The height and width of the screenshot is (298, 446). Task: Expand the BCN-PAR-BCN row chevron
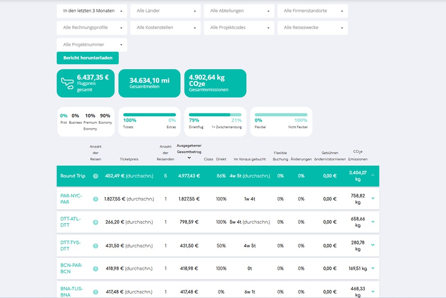coord(373,268)
